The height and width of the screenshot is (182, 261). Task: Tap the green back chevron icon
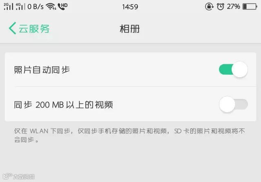(x=12, y=28)
